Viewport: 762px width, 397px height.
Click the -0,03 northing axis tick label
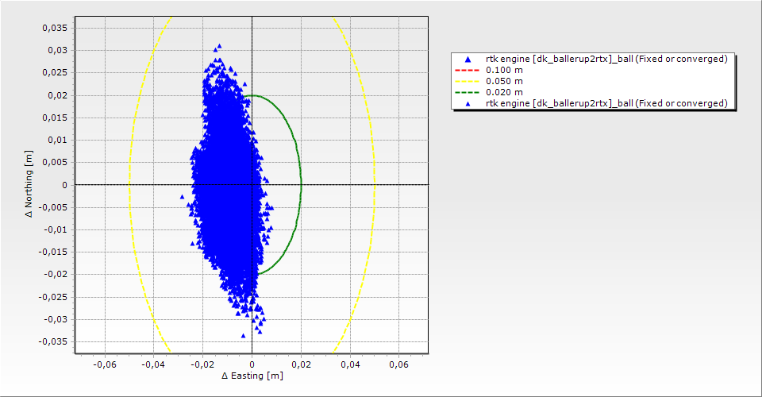(x=56, y=319)
